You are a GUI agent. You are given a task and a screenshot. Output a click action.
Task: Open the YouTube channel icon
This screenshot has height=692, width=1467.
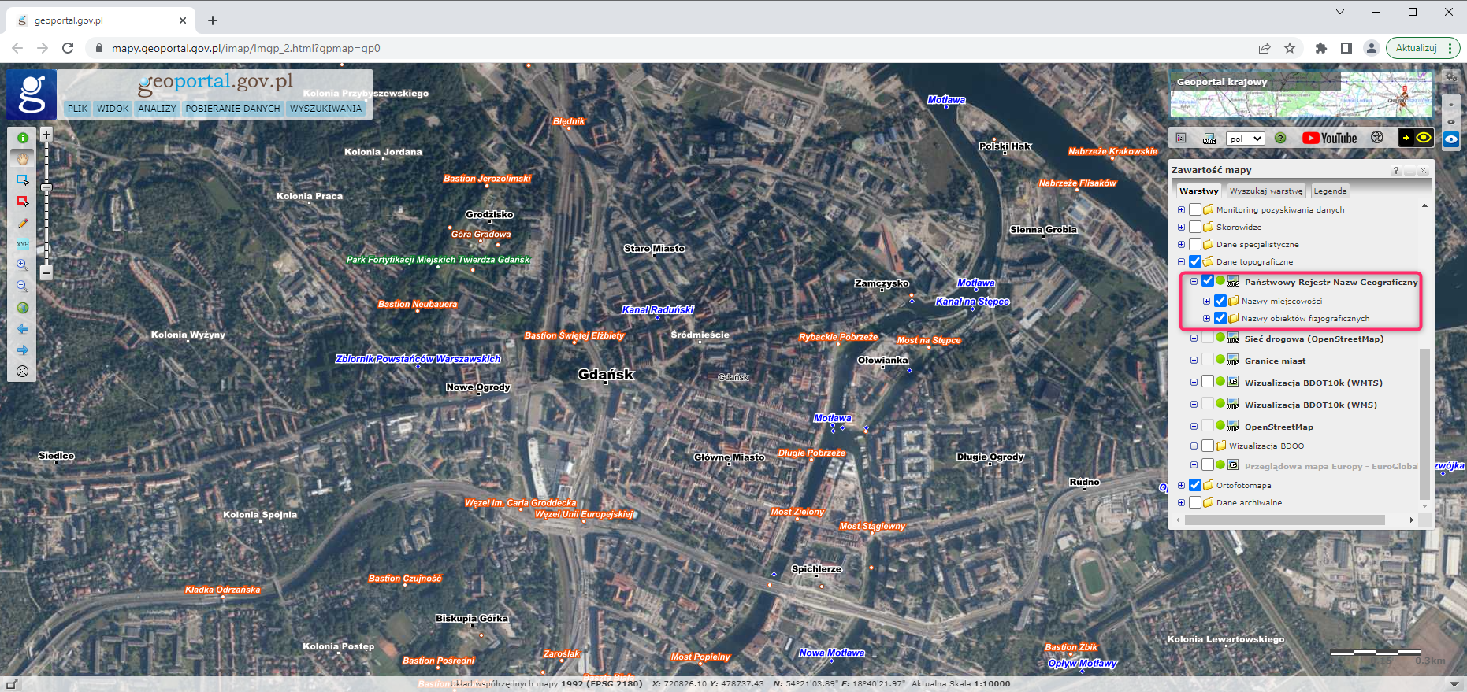pos(1329,139)
